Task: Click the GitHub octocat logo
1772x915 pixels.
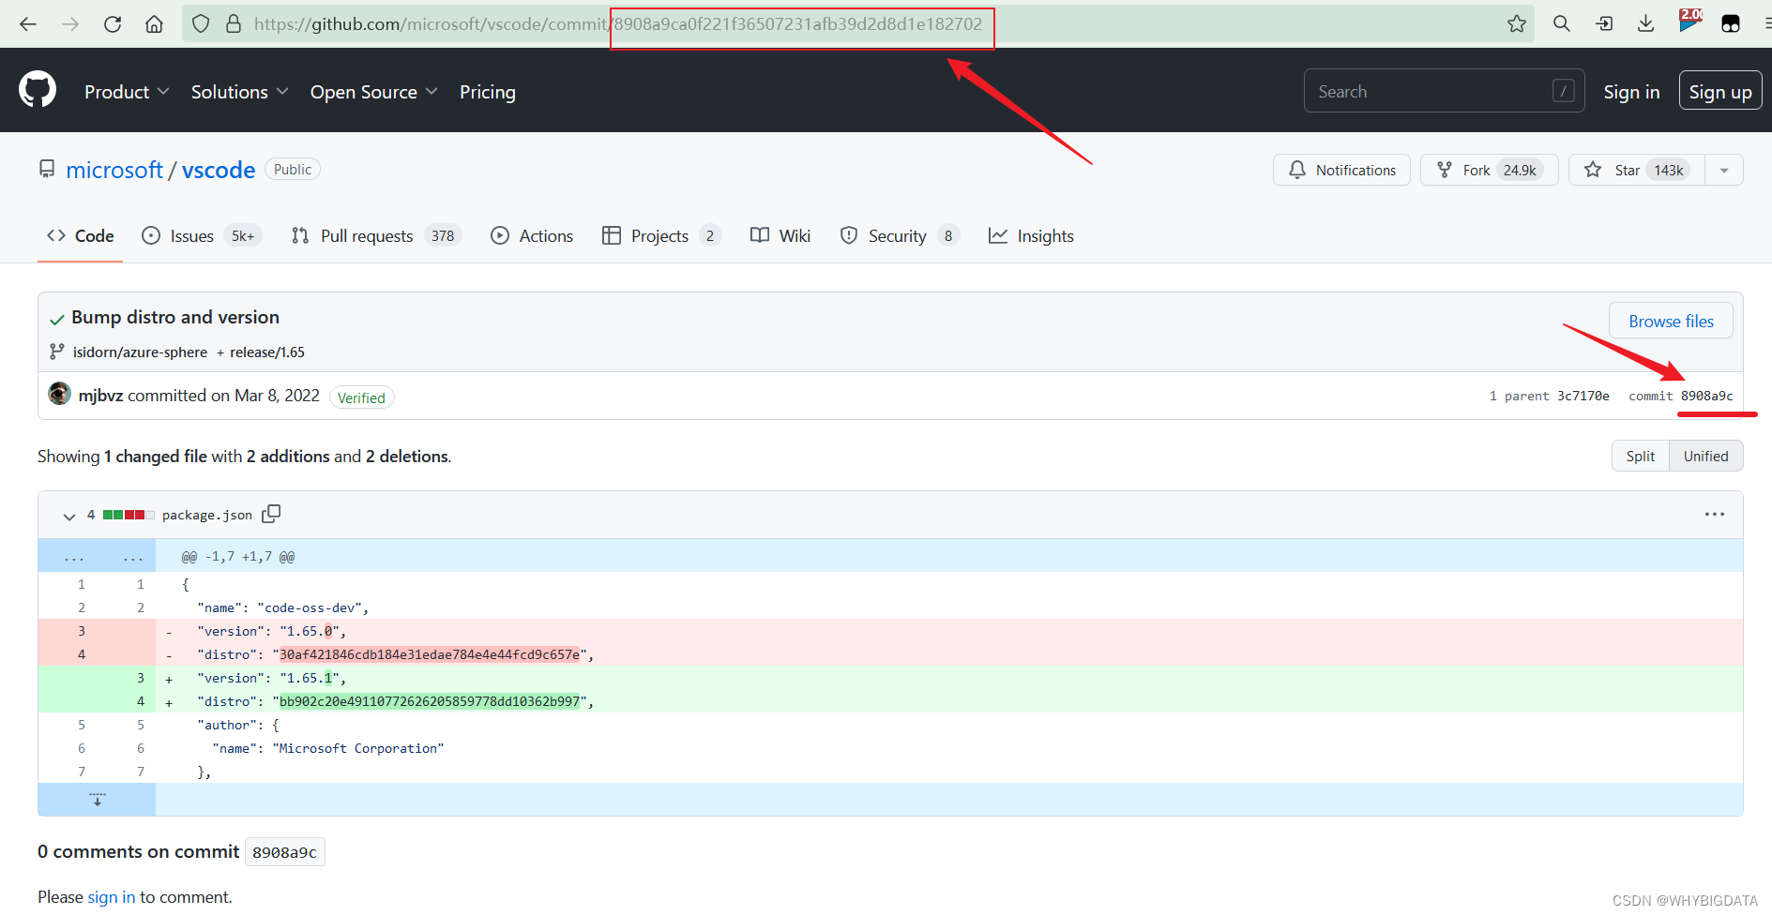Action: [38, 90]
